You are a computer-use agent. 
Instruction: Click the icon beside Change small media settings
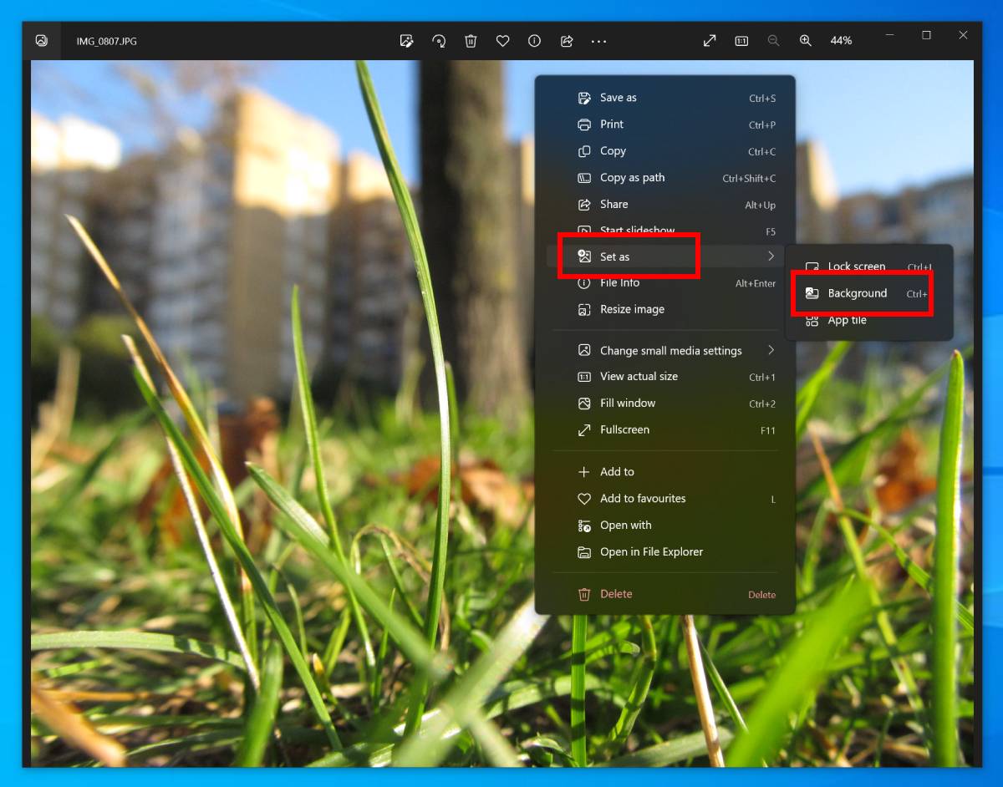(584, 350)
